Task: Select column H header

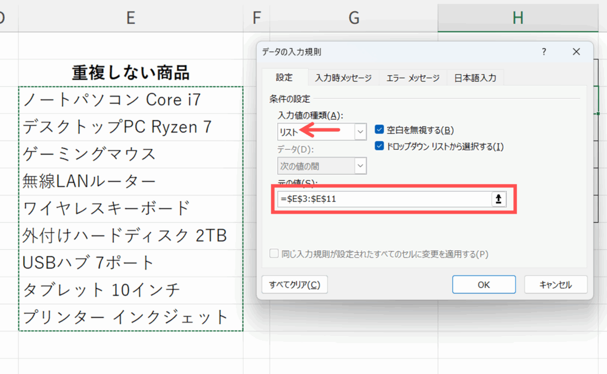Action: (x=517, y=18)
